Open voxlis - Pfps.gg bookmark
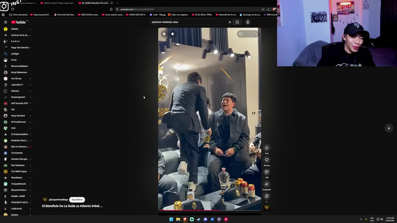The width and height of the screenshot is (397, 223). pos(158,15)
